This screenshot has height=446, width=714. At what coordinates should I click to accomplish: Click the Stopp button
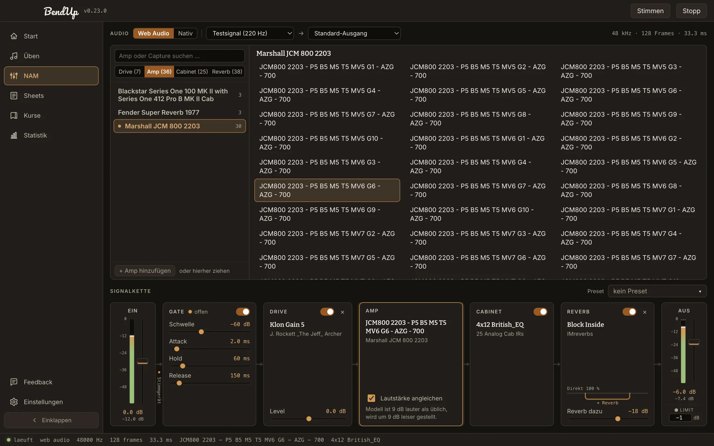click(692, 11)
